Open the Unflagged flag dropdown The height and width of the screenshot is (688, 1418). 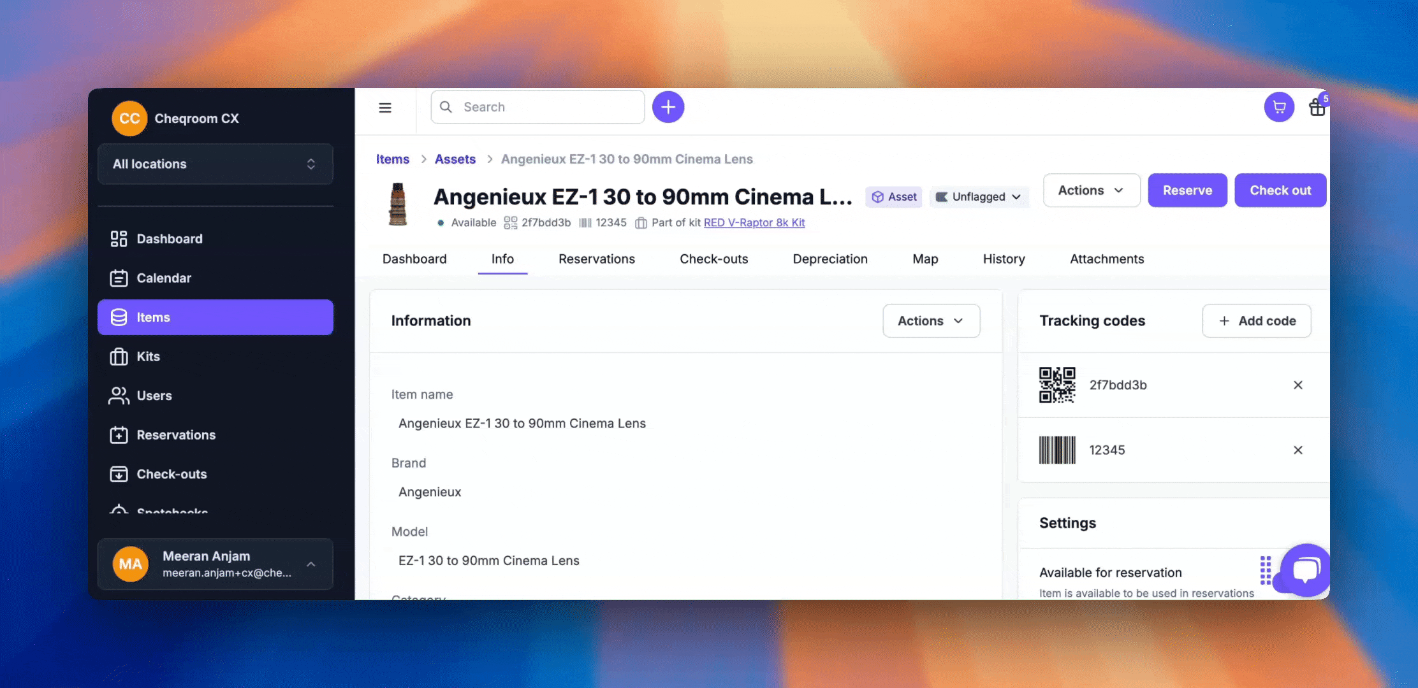click(978, 197)
